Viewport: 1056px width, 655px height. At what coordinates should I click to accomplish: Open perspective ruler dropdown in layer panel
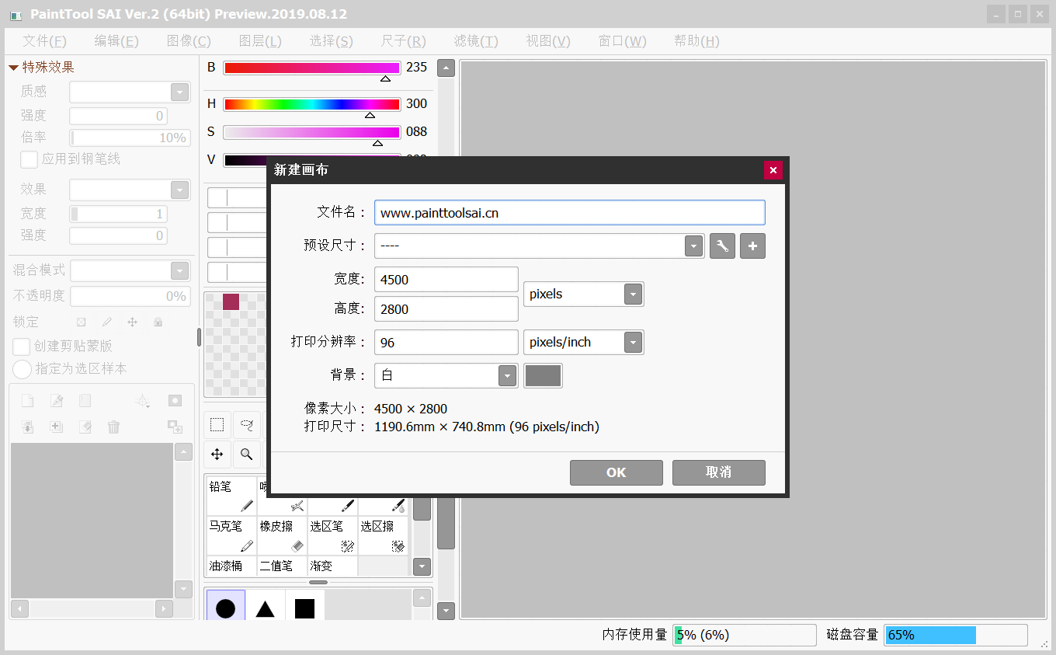click(x=143, y=401)
